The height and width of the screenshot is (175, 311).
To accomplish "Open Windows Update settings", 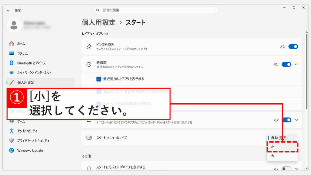I will (x=40, y=150).
